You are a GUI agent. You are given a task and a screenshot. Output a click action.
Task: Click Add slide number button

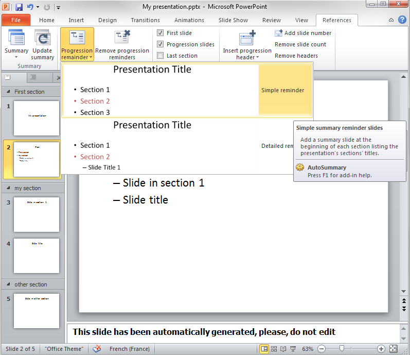point(303,33)
